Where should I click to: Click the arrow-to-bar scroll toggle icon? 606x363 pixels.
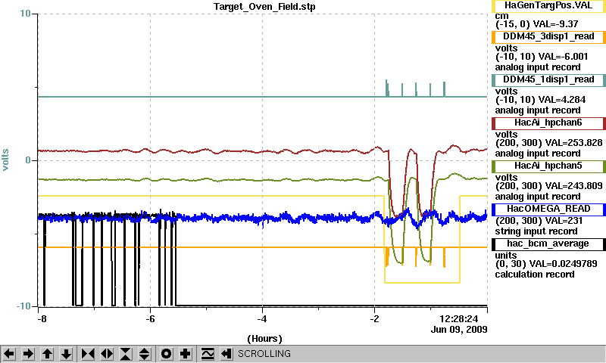(x=226, y=354)
